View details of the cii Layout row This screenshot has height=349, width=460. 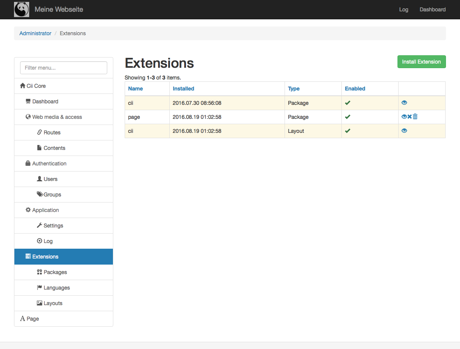pyautogui.click(x=404, y=131)
